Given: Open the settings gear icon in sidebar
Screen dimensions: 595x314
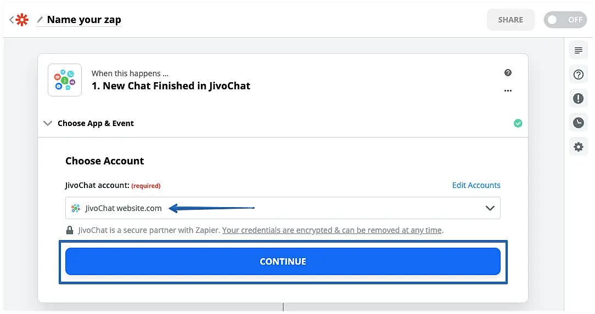Looking at the screenshot, I should point(578,147).
